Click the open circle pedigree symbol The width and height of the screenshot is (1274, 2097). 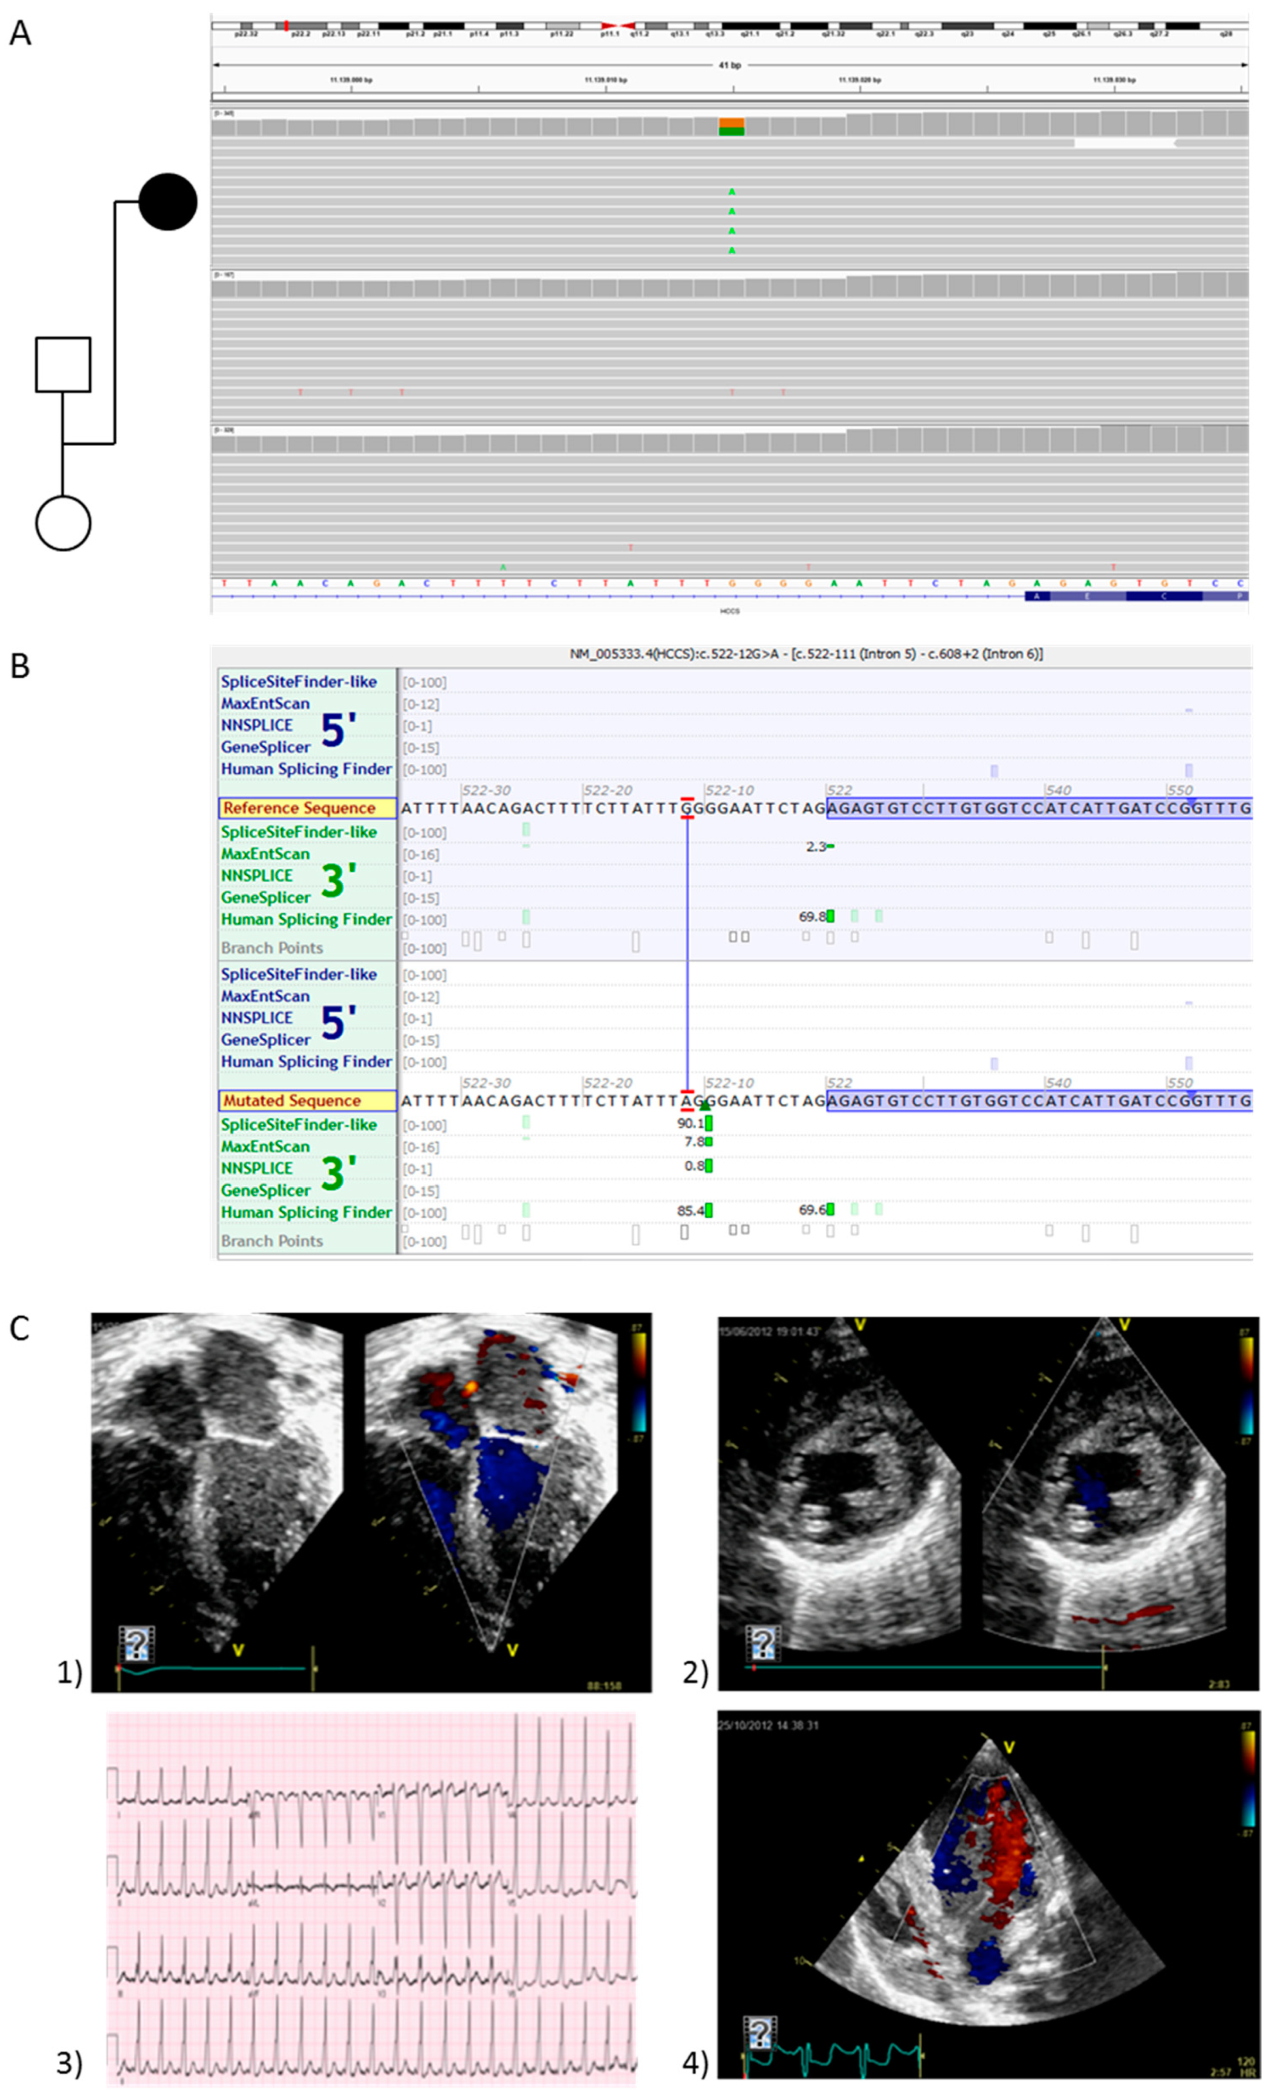(63, 523)
